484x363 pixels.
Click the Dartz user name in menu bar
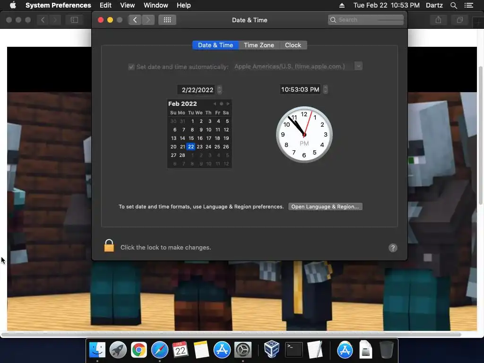click(434, 5)
